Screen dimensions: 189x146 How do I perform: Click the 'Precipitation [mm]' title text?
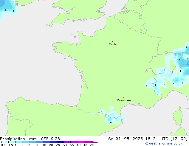pos(19,139)
